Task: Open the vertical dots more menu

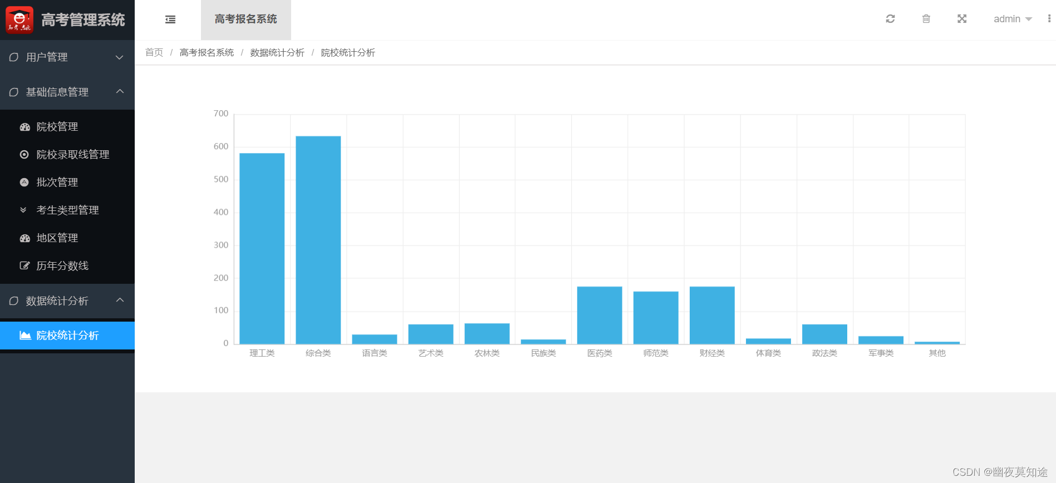Action: pos(1049,19)
